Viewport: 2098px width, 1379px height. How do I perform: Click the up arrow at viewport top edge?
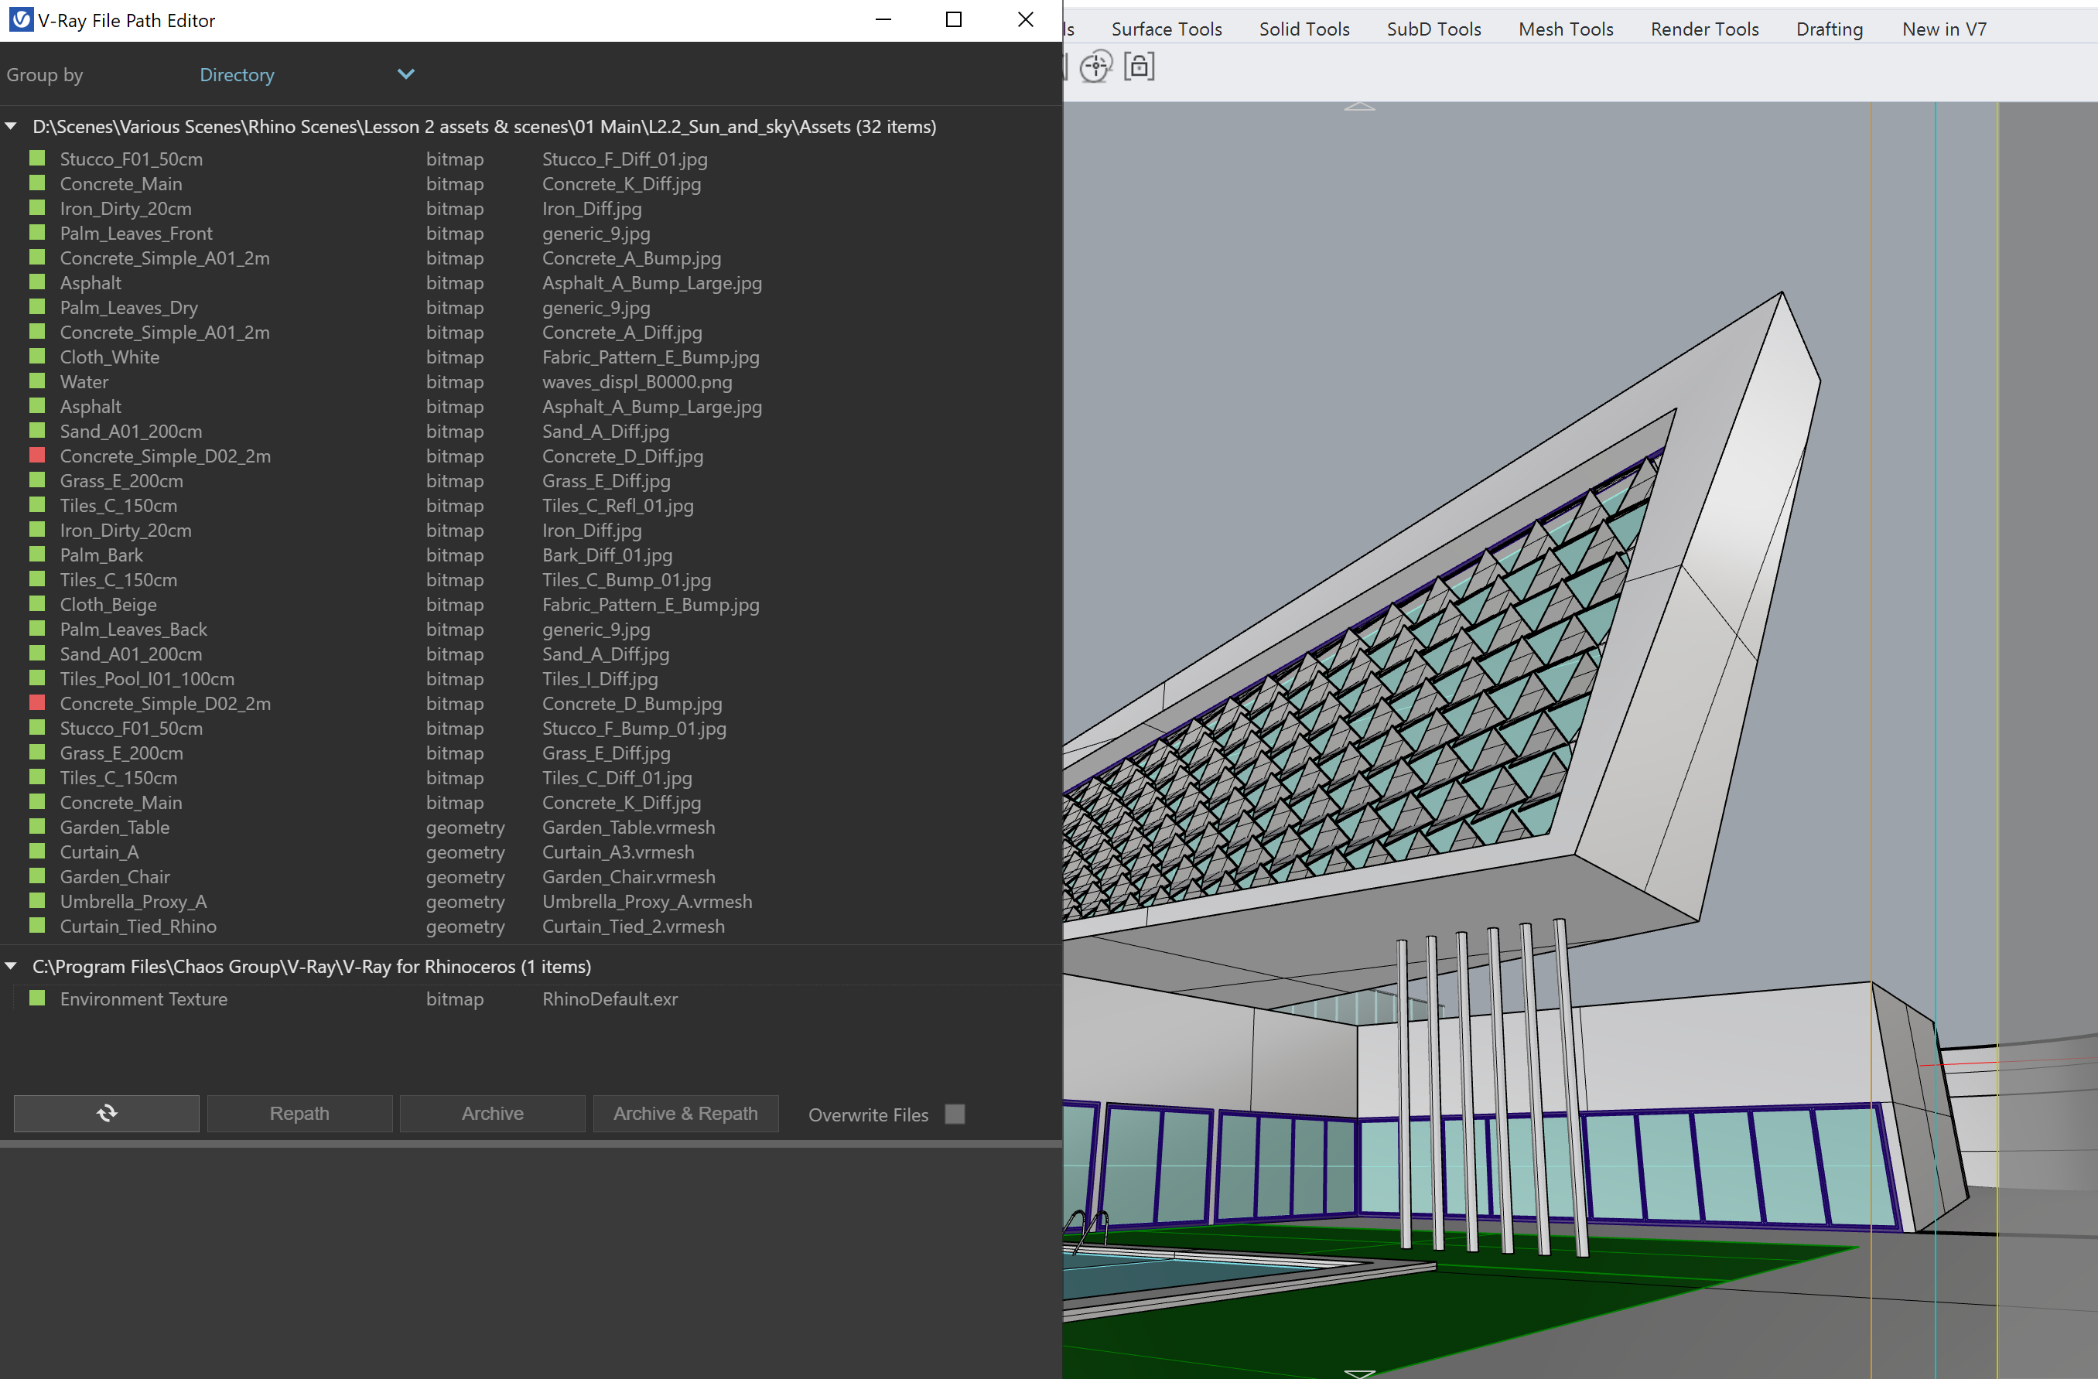pos(1359,107)
